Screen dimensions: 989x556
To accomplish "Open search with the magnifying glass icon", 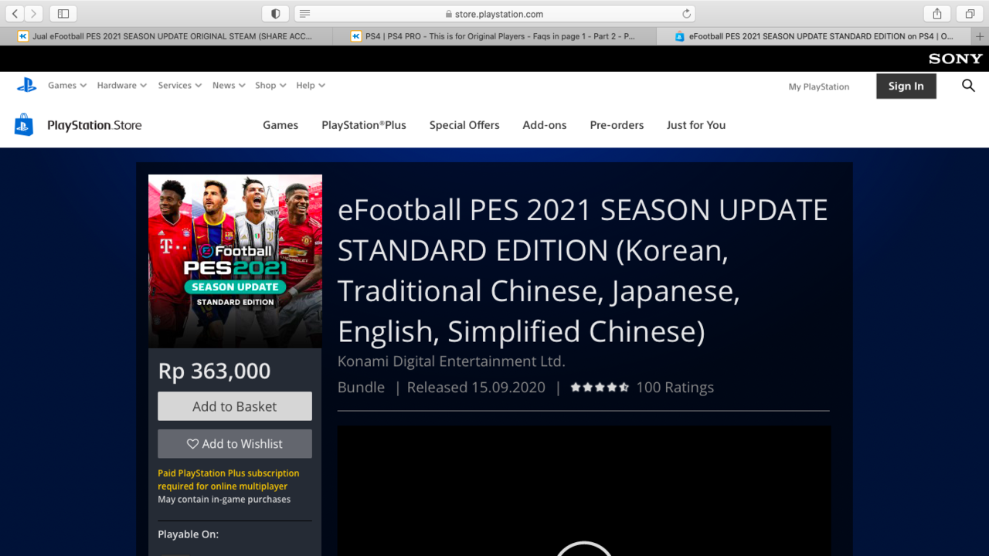I will pyautogui.click(x=968, y=86).
